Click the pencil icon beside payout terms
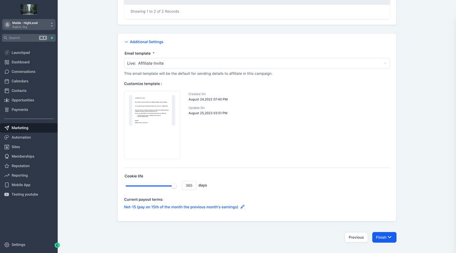This screenshot has width=456, height=253. coord(242,207)
